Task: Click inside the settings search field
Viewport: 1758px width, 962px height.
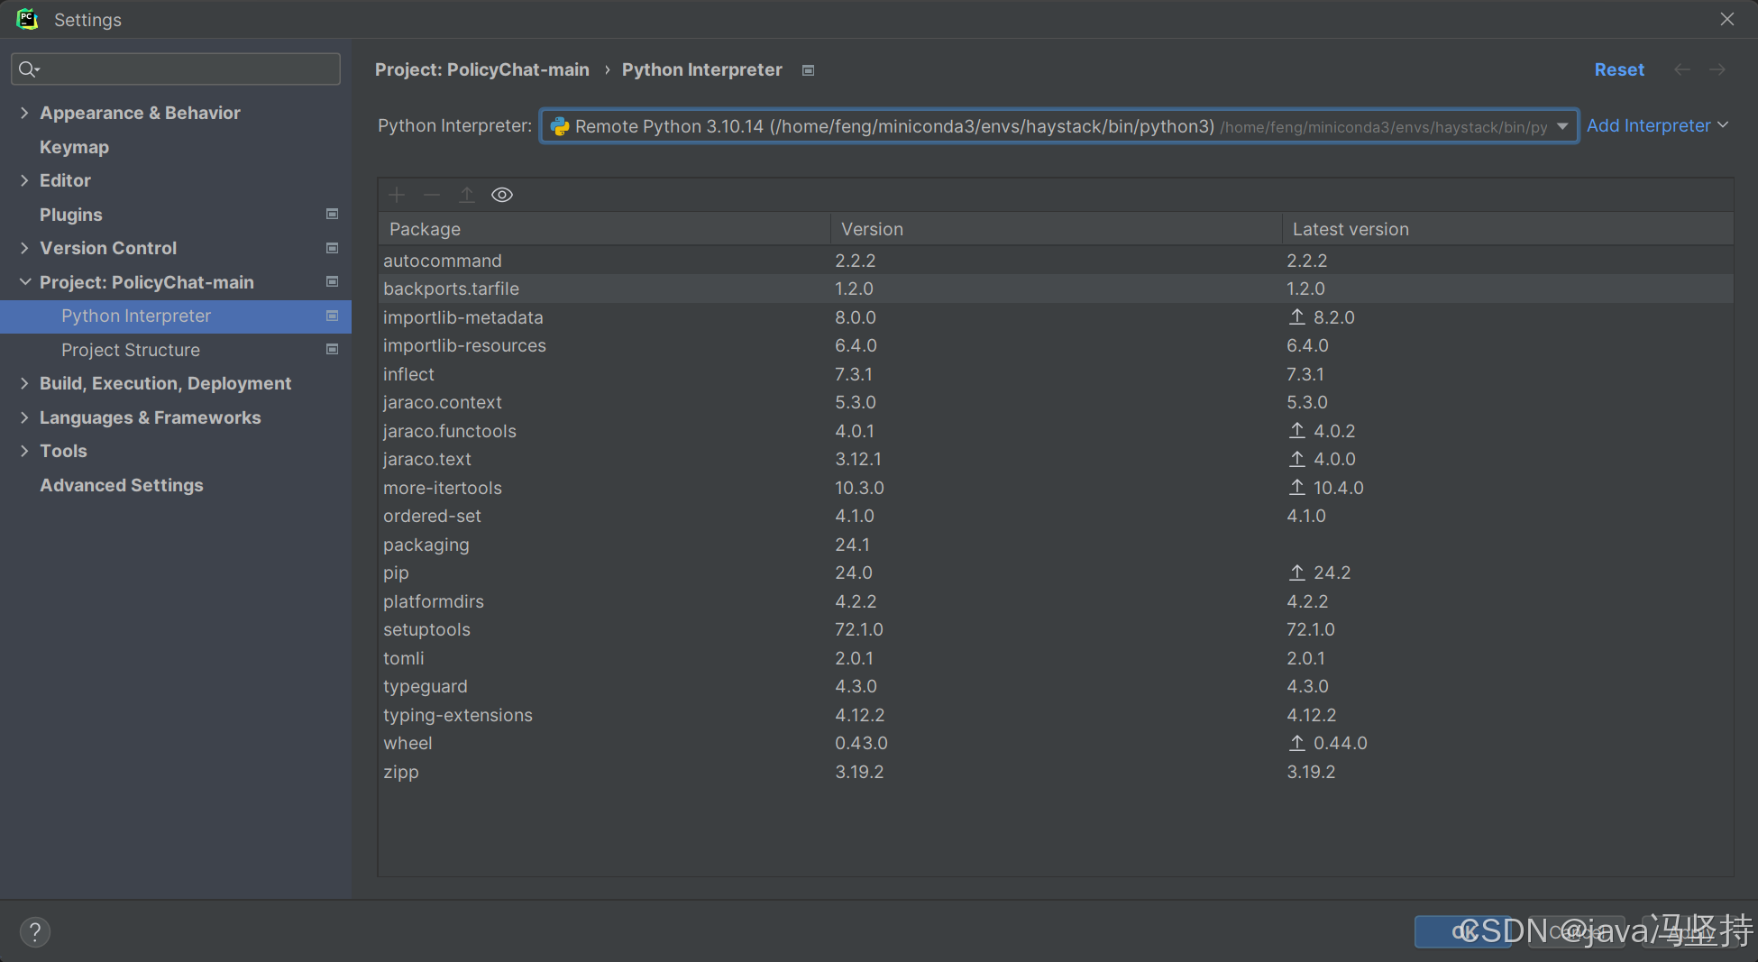Action: tap(175, 69)
